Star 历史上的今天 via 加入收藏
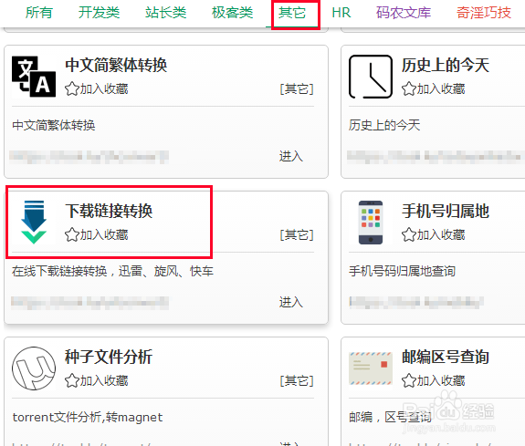This screenshot has height=446, width=525. pyautogui.click(x=434, y=89)
